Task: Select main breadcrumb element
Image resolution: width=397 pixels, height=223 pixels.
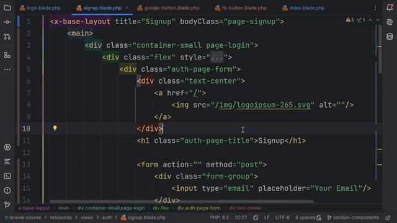Action: pyautogui.click(x=63, y=208)
